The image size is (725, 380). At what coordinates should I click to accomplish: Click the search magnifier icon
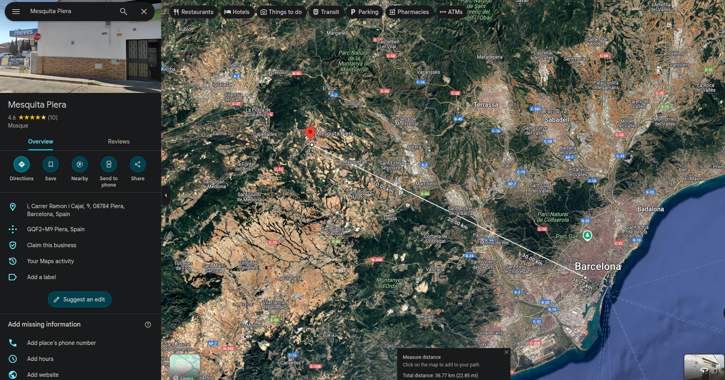(x=124, y=12)
